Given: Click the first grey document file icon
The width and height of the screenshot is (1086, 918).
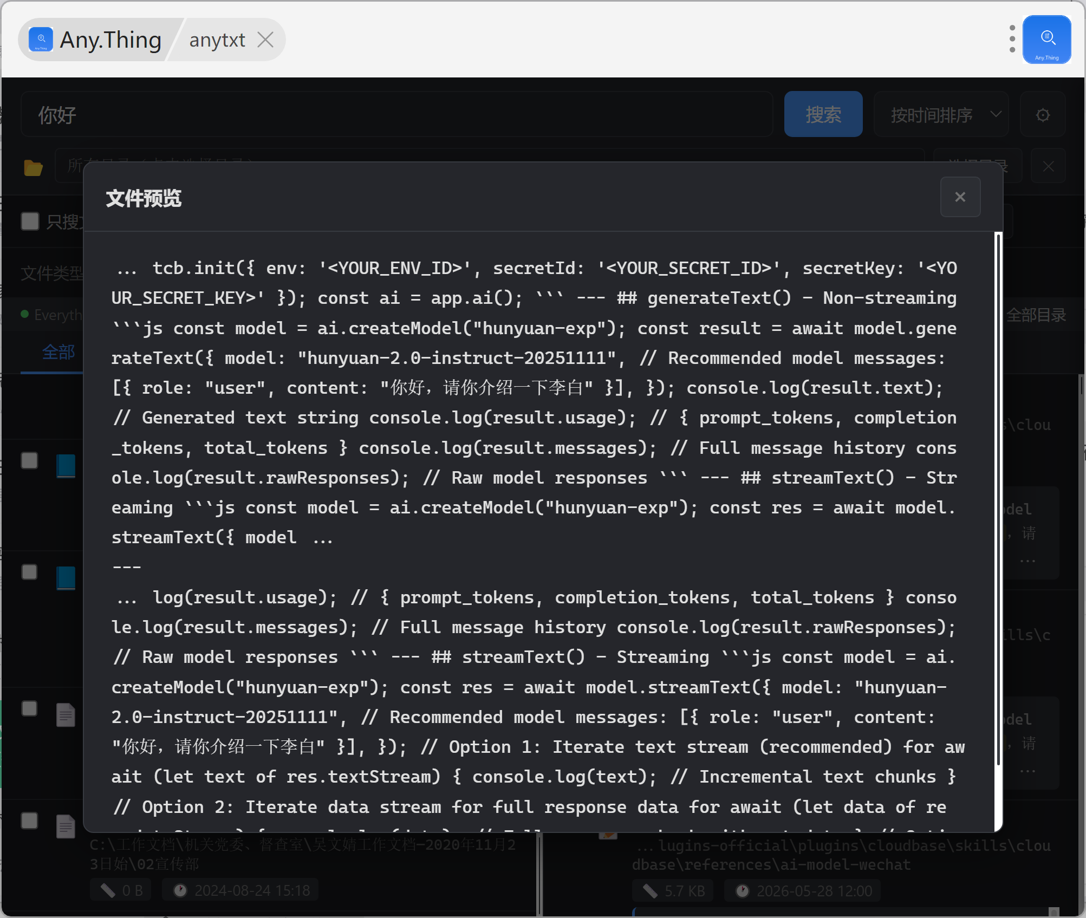Looking at the screenshot, I should [x=66, y=715].
